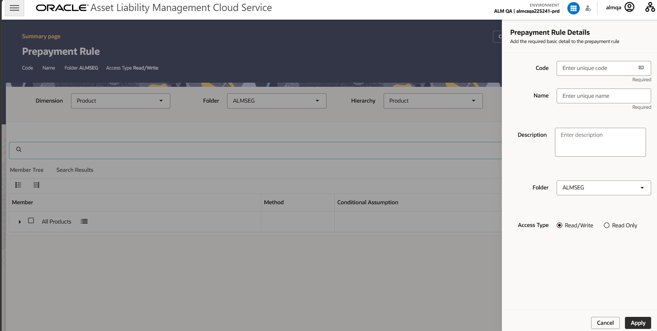Click the user administration icon in header
This screenshot has height=331, width=657.
point(588,9)
